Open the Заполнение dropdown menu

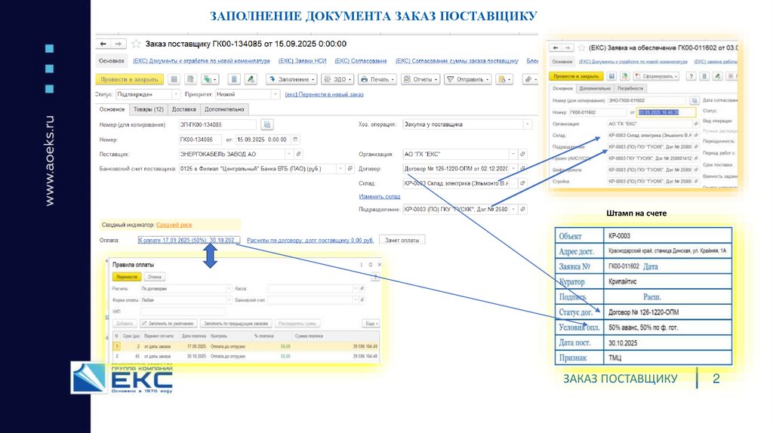pos(292,79)
